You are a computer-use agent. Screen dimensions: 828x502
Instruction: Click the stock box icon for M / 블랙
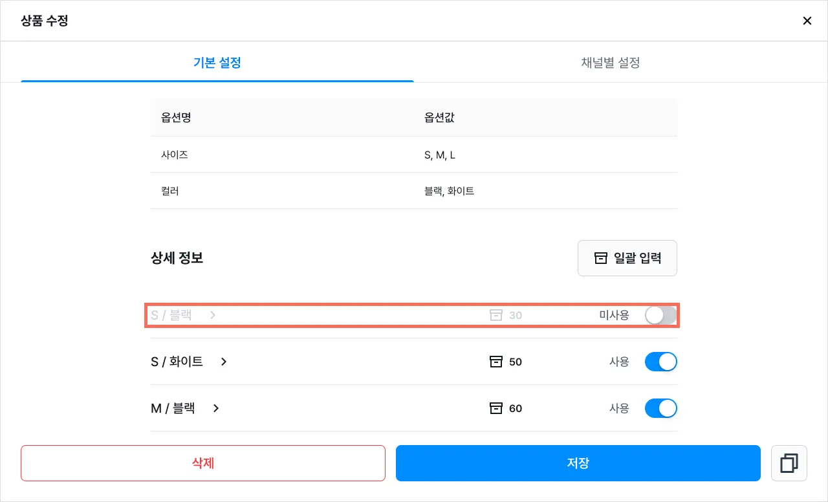[496, 408]
